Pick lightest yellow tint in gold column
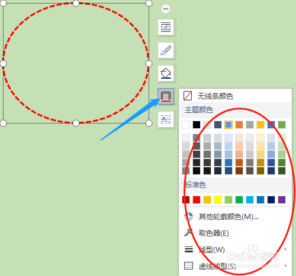The width and height of the screenshot is (296, 276). tap(260, 138)
